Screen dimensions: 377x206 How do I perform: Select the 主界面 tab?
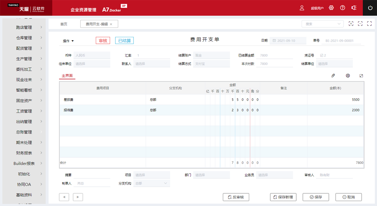(67, 76)
